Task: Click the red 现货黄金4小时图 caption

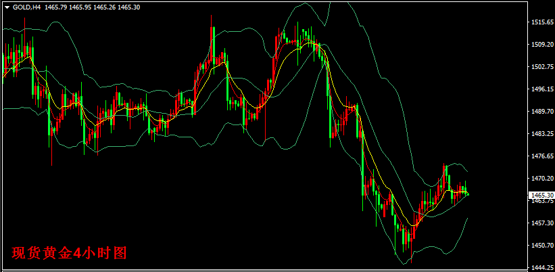Action: tap(69, 253)
